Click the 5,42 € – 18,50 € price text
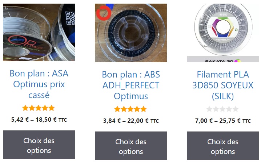The image size is (261, 163). (x=39, y=120)
